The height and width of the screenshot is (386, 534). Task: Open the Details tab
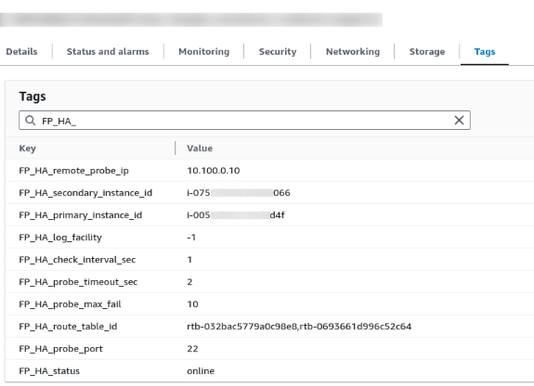(21, 52)
